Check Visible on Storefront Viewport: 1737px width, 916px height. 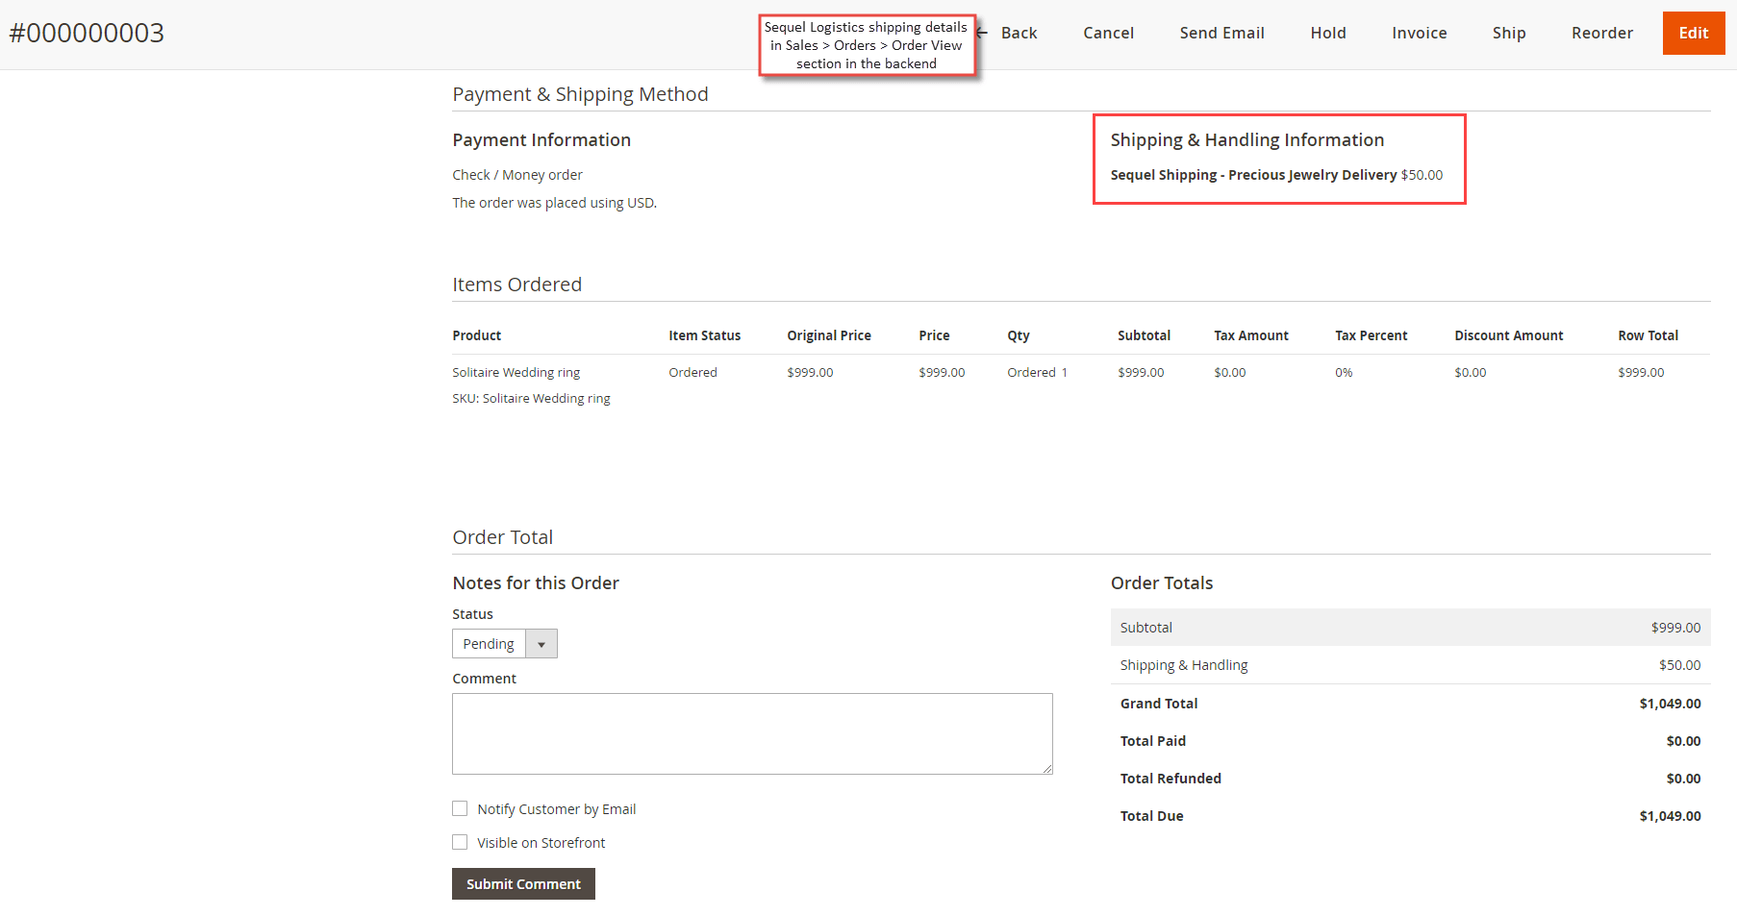[x=460, y=841]
